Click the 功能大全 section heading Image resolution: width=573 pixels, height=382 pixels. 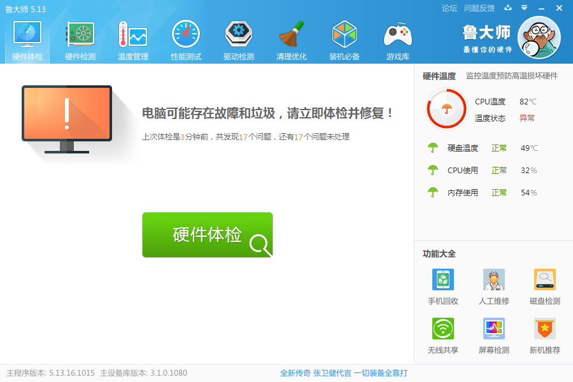click(x=439, y=253)
